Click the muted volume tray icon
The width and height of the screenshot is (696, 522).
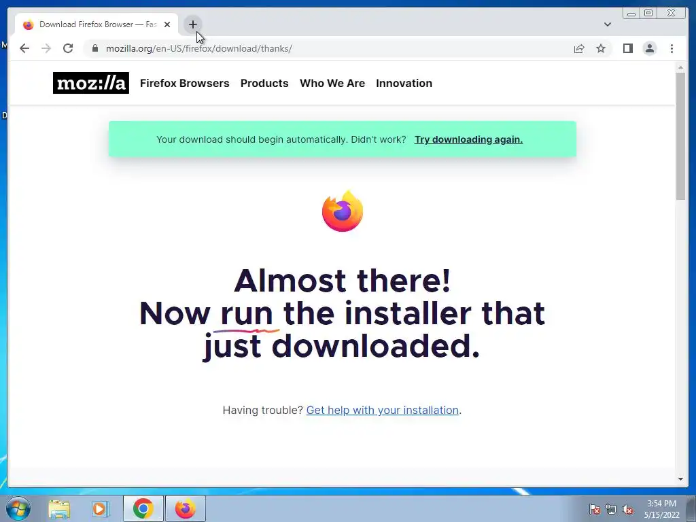point(627,509)
